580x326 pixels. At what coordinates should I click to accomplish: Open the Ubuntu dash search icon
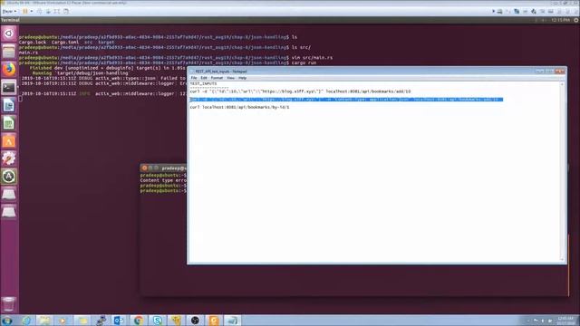coord(9,34)
